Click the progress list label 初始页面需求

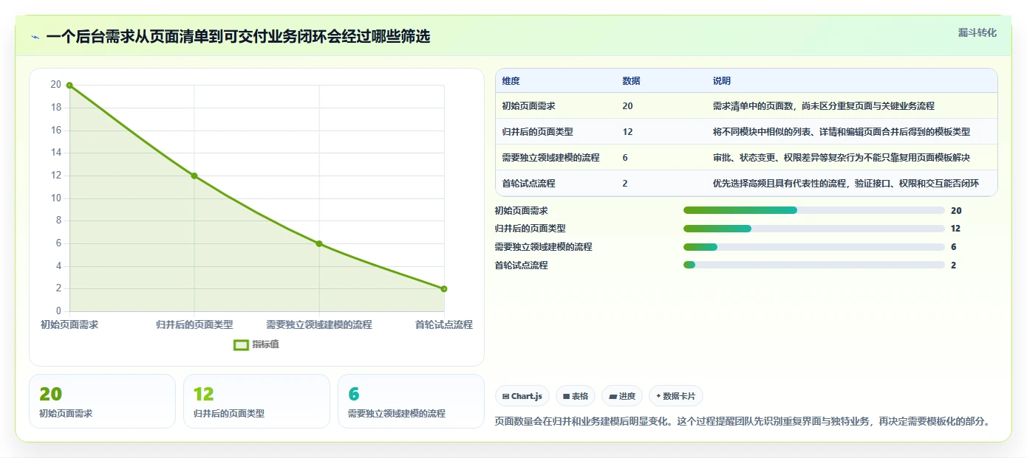click(522, 211)
